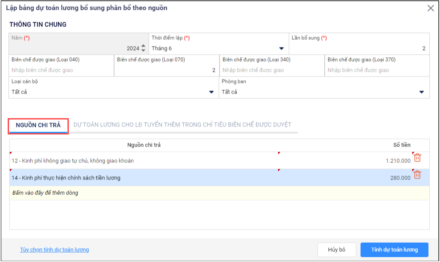
Task: Select the 1.210.000 amount cell
Action: (x=346, y=161)
